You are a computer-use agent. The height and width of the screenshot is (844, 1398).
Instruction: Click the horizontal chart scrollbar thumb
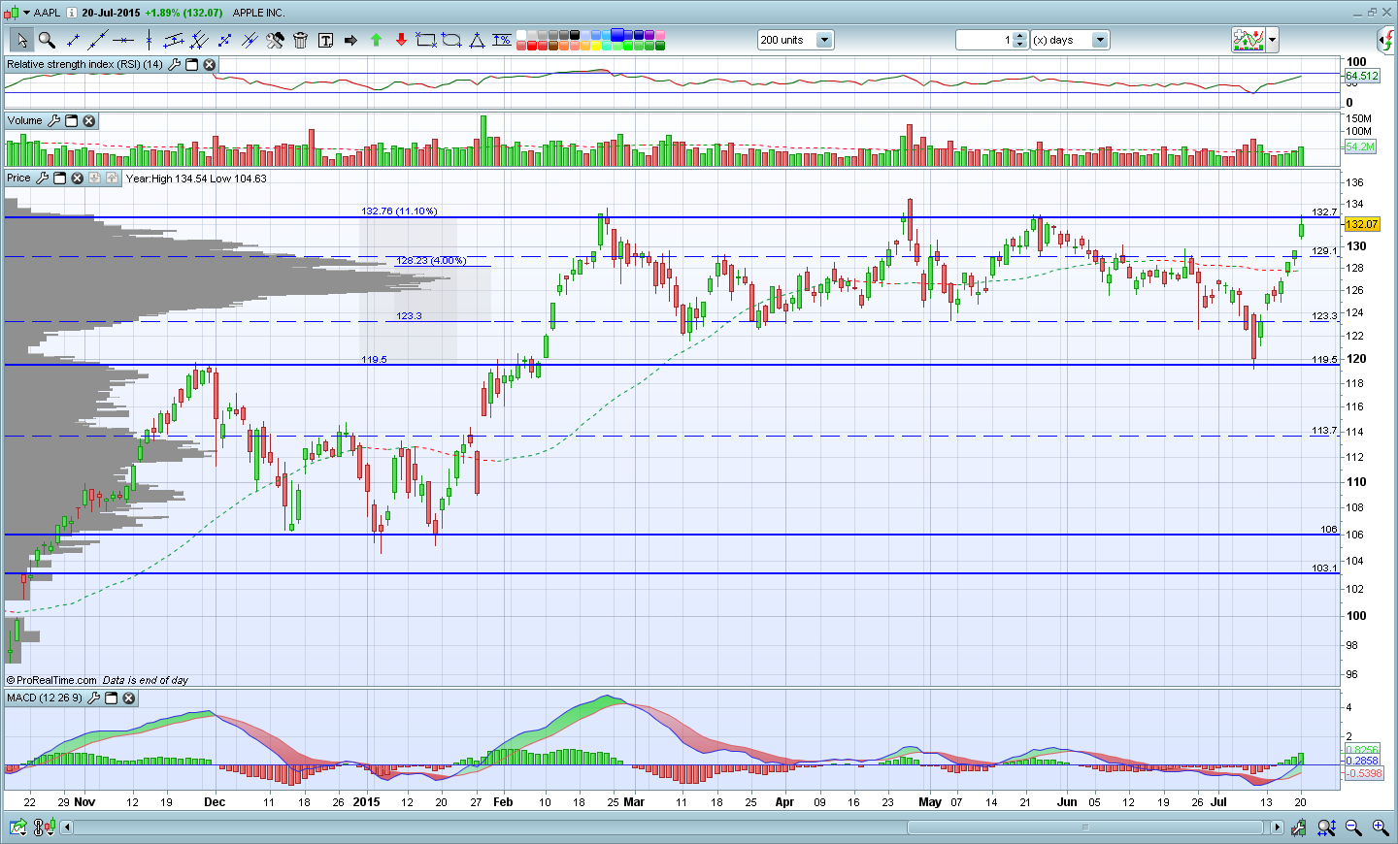tap(1085, 828)
